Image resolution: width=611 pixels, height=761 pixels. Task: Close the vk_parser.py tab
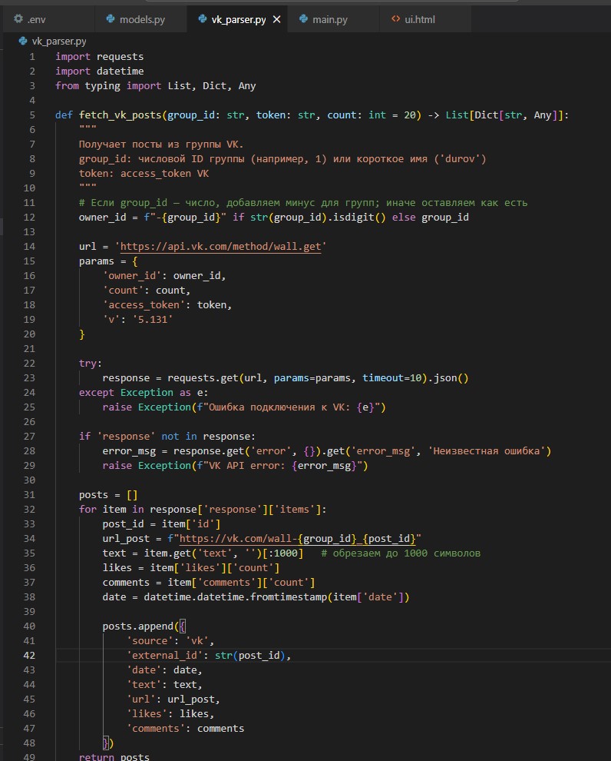[276, 19]
